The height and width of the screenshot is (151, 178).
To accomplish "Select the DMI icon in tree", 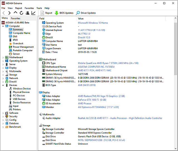I will [x=11, y=36].
